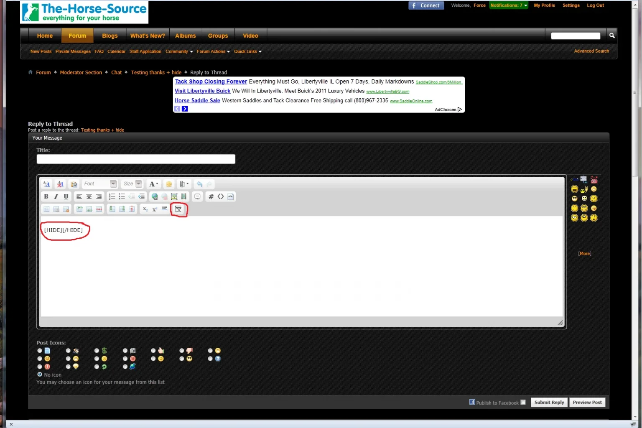Screen dimensions: 642x428
Task: Click the HIDE tag toolbar icon
Action: [x=178, y=209]
